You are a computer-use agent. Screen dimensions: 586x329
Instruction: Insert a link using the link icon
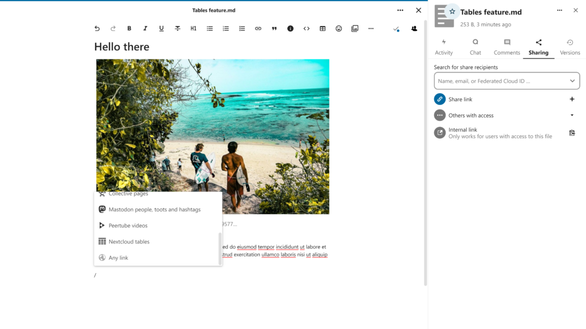click(x=258, y=28)
